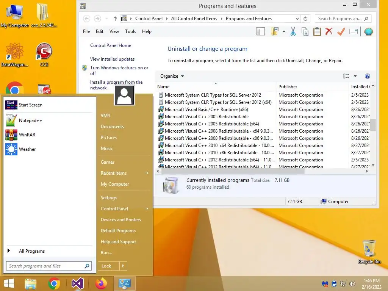Screen dimensions: 388x291
Task: Click the folder views toolbar icon
Action: point(275,31)
